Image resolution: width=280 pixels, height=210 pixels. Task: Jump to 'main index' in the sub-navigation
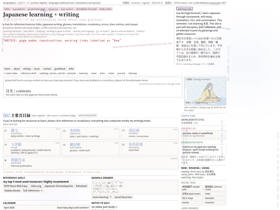coord(10,73)
